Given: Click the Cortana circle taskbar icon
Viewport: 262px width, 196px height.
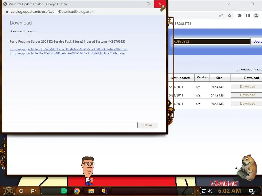Looking at the screenshot, I should (x=21, y=191).
